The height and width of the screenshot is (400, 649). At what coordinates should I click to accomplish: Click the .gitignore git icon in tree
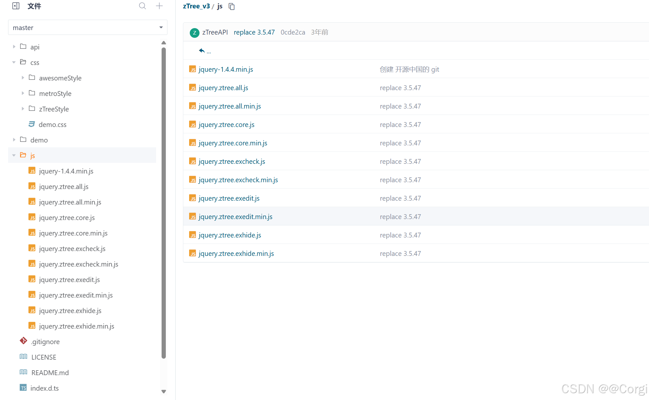[23, 341]
